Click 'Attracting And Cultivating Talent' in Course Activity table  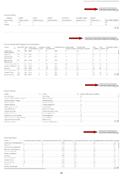click(9, 52)
